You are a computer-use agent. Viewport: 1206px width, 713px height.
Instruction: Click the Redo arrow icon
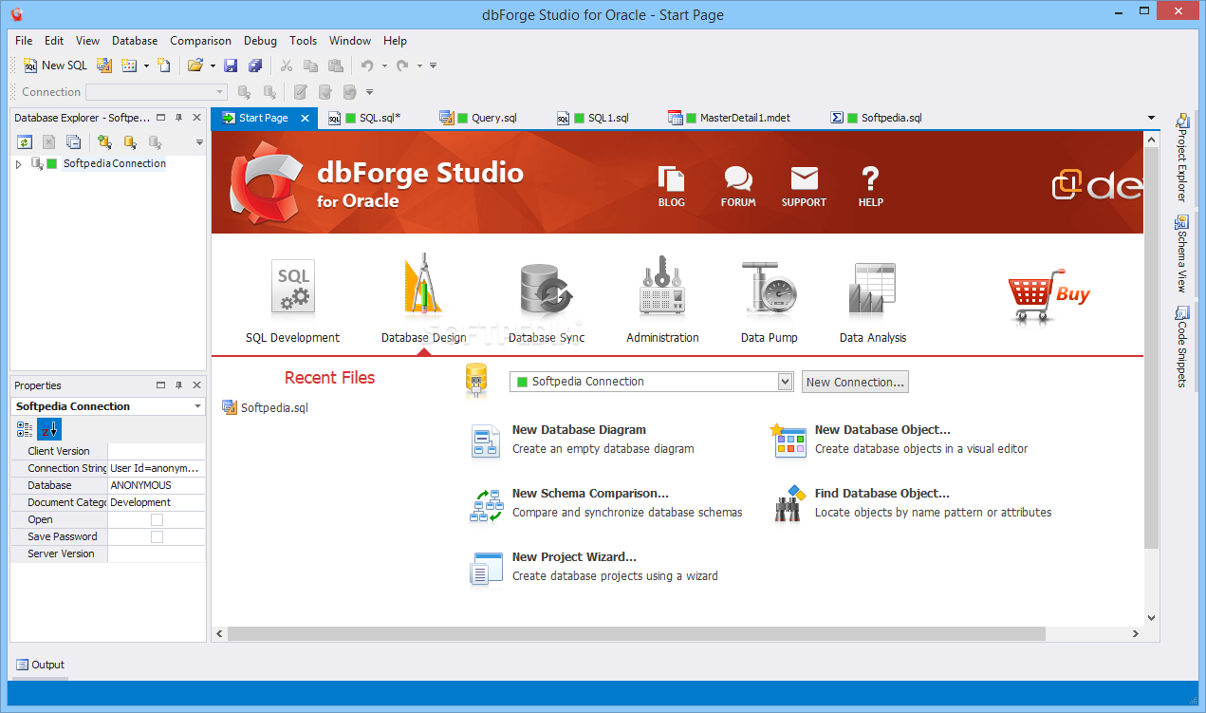click(402, 66)
